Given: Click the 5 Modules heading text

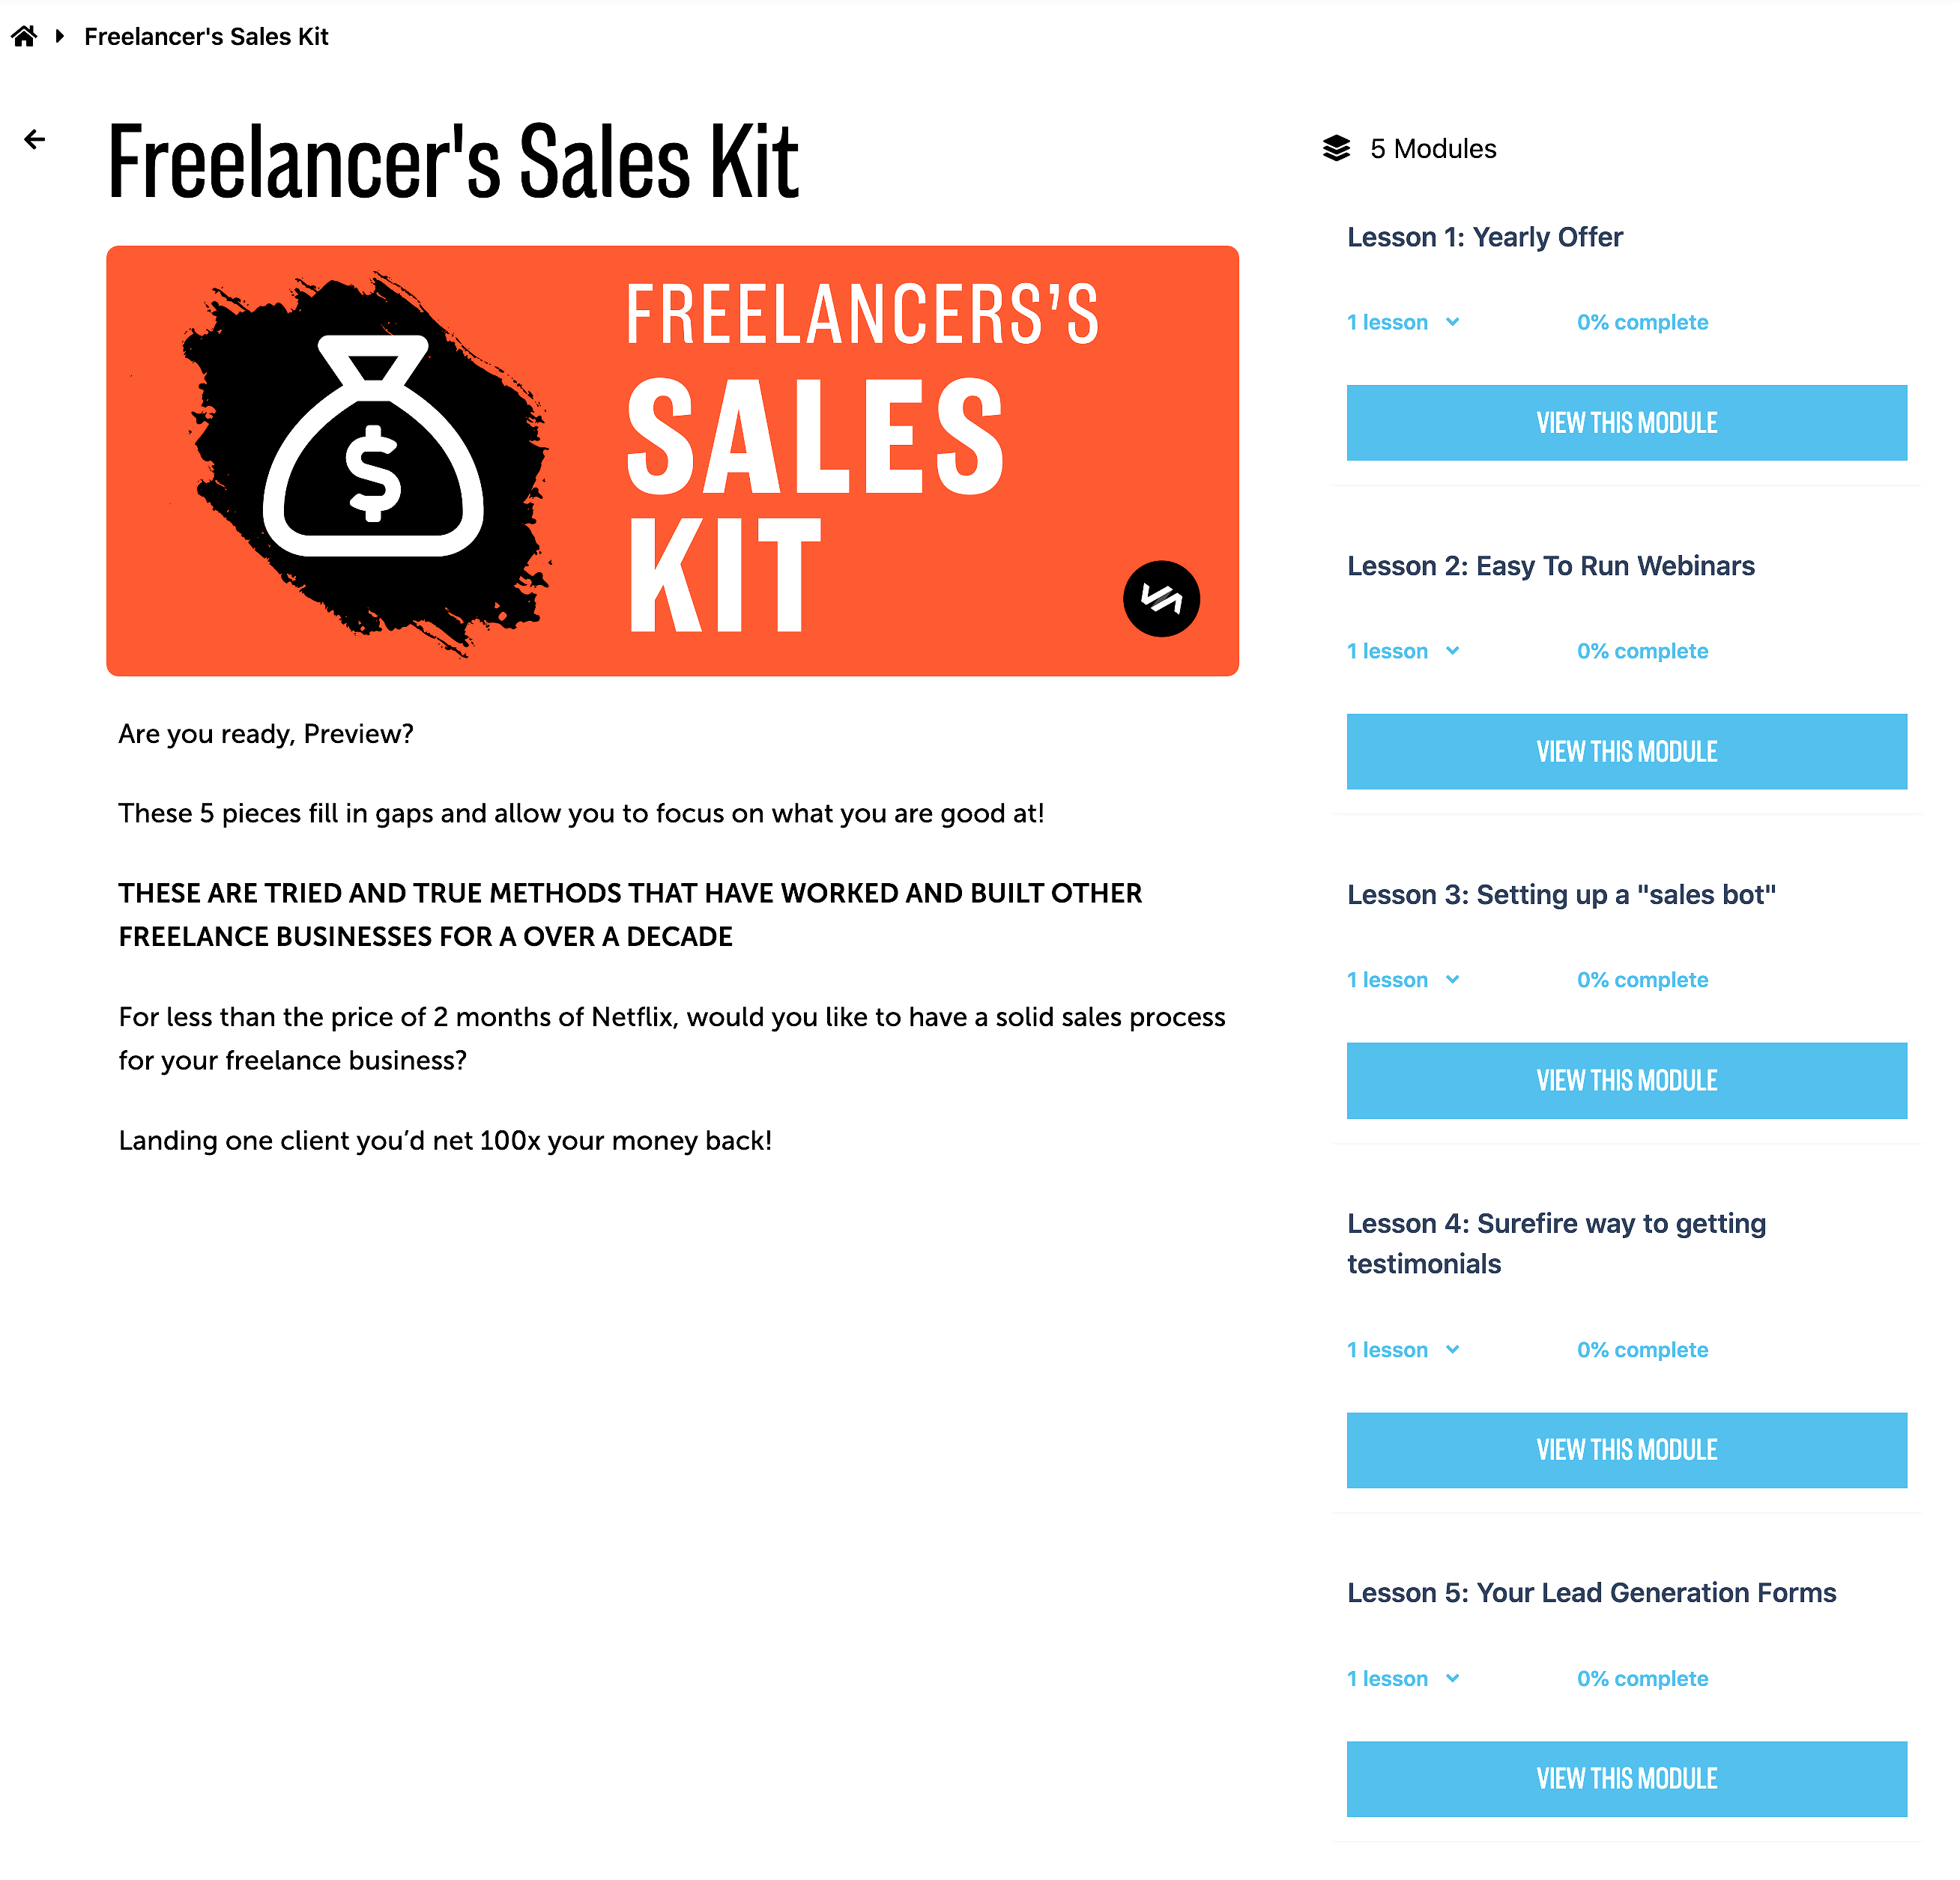Looking at the screenshot, I should point(1433,149).
